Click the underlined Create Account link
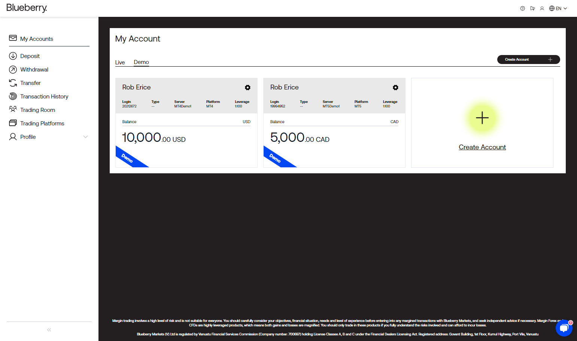 click(x=482, y=147)
